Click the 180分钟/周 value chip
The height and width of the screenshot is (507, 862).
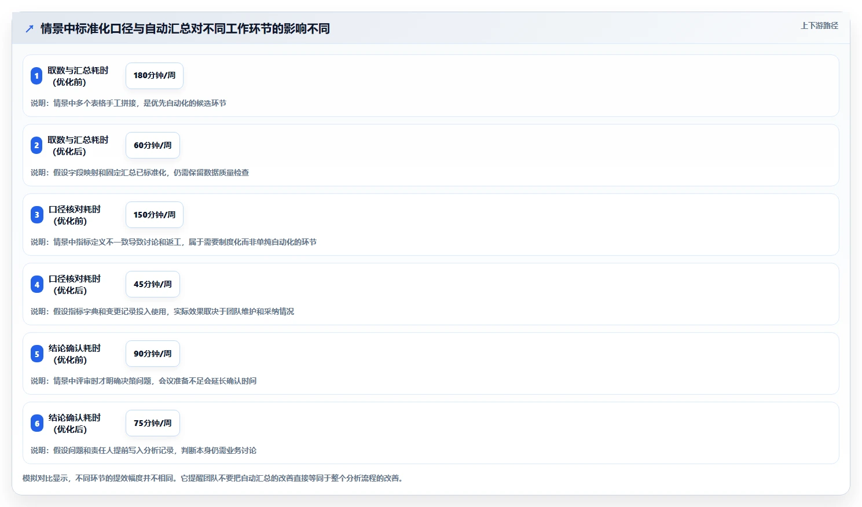coord(155,76)
